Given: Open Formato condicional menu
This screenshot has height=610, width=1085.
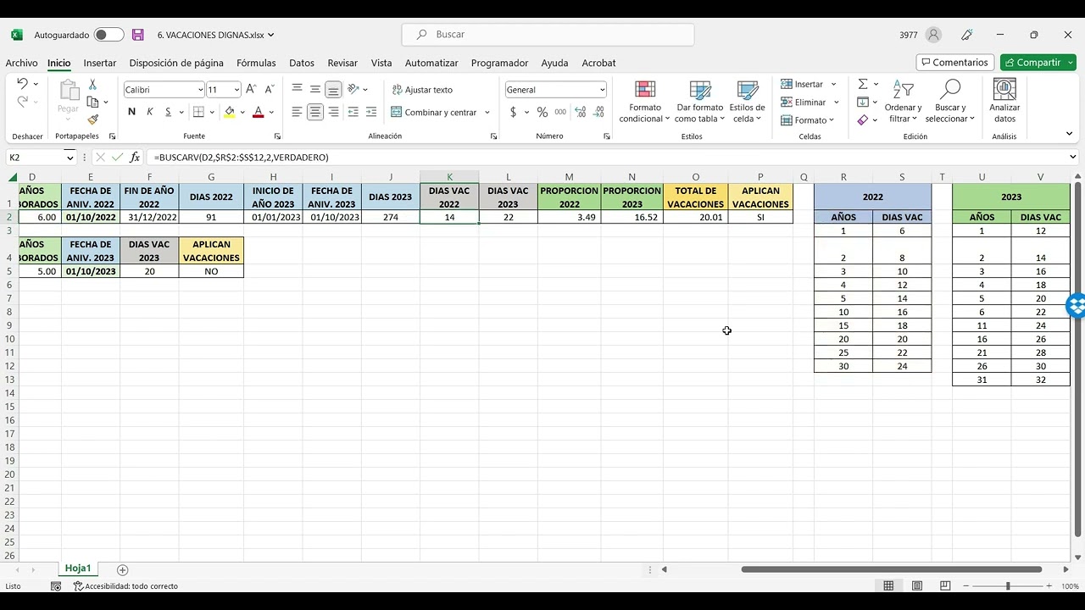Looking at the screenshot, I should pos(645,102).
